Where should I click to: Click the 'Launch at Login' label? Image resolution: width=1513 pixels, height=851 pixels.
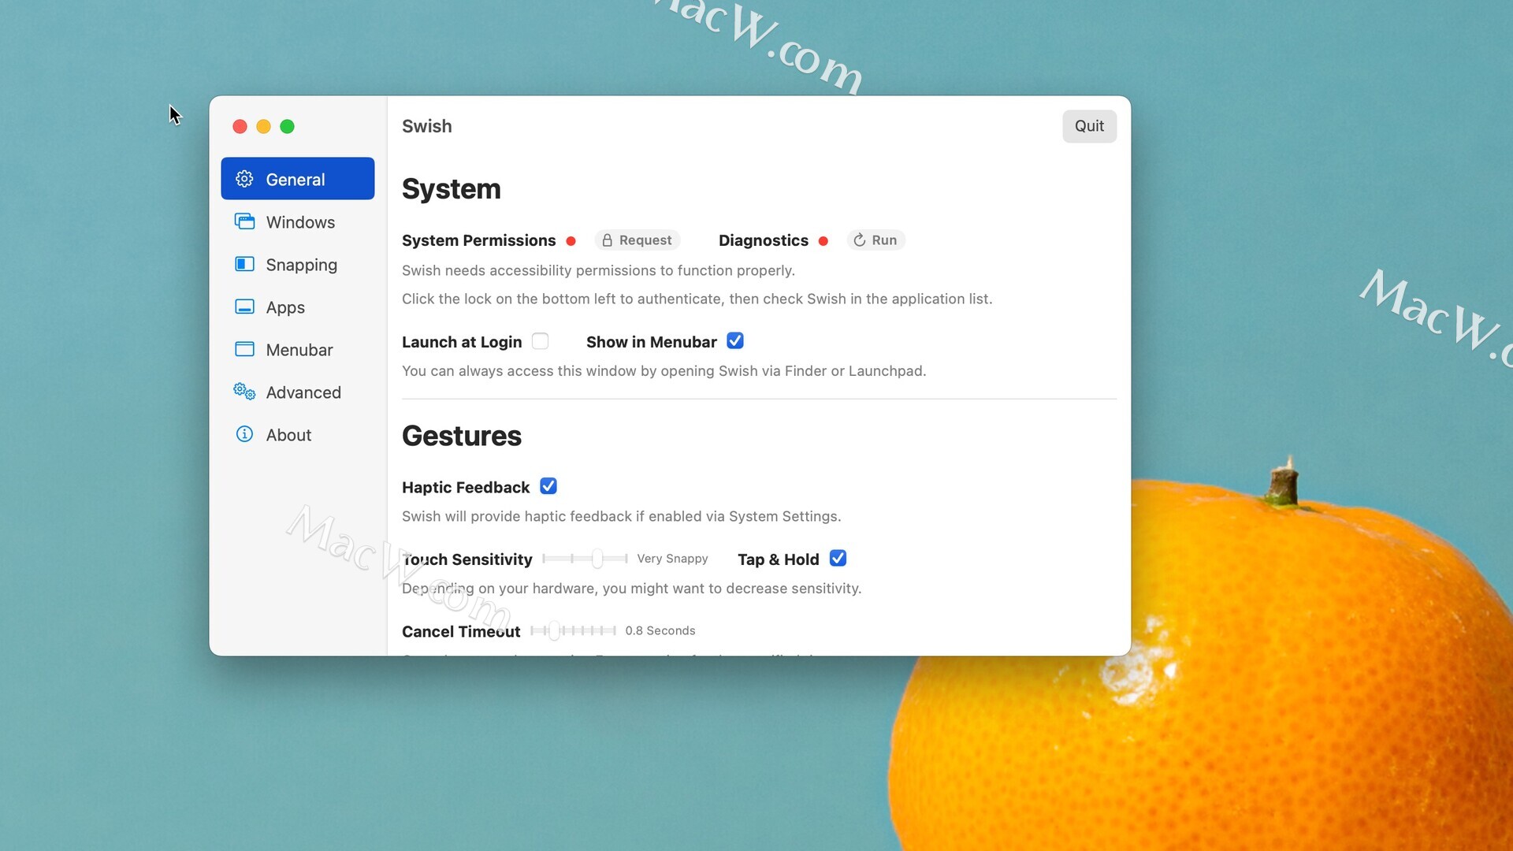coord(462,342)
